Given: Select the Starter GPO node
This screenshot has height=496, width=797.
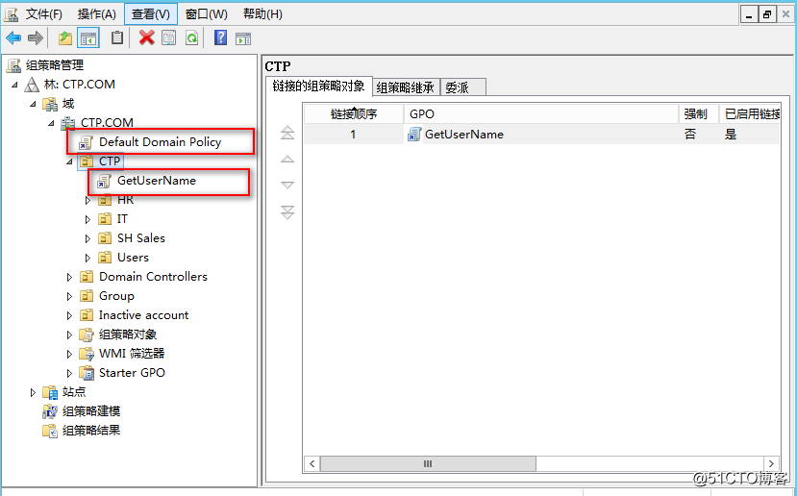Looking at the screenshot, I should pyautogui.click(x=132, y=373).
